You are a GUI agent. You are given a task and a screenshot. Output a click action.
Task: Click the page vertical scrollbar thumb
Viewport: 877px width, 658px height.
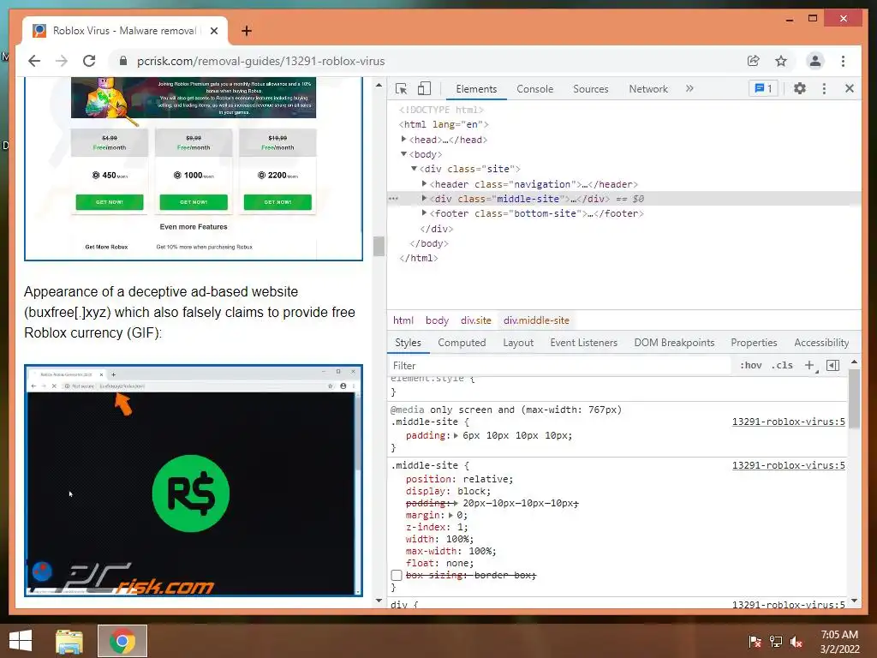379,246
